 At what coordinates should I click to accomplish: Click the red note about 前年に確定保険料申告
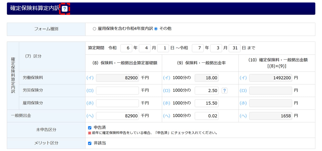153,133
